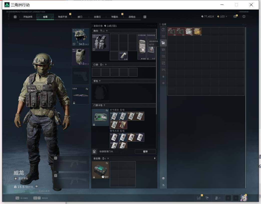Click the 零号大坝: 6/6 label

117,131
